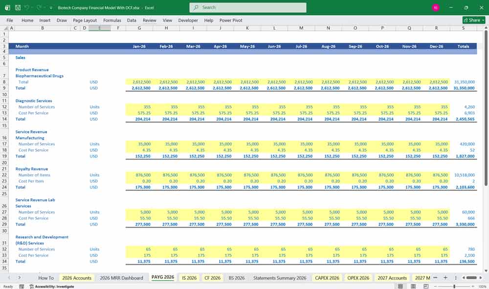Click the Share button
Image resolution: width=489 pixels, height=289 pixels.
[x=471, y=20]
